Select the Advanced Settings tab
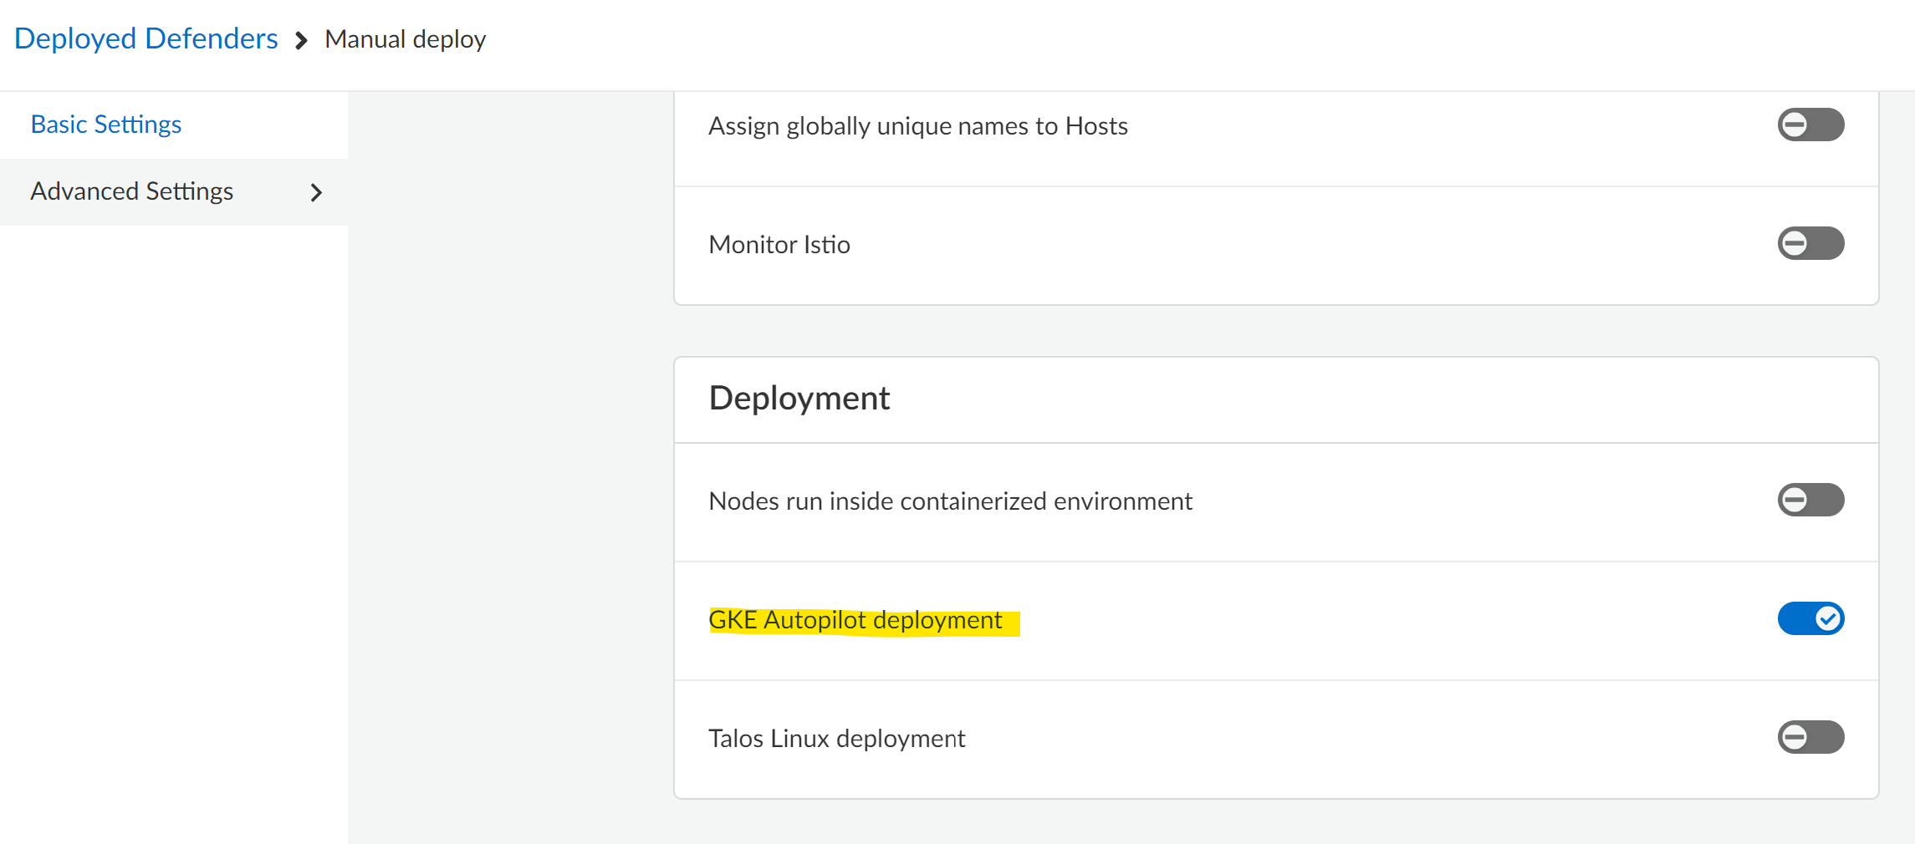Screen dimensions: 1915x844 coord(132,191)
